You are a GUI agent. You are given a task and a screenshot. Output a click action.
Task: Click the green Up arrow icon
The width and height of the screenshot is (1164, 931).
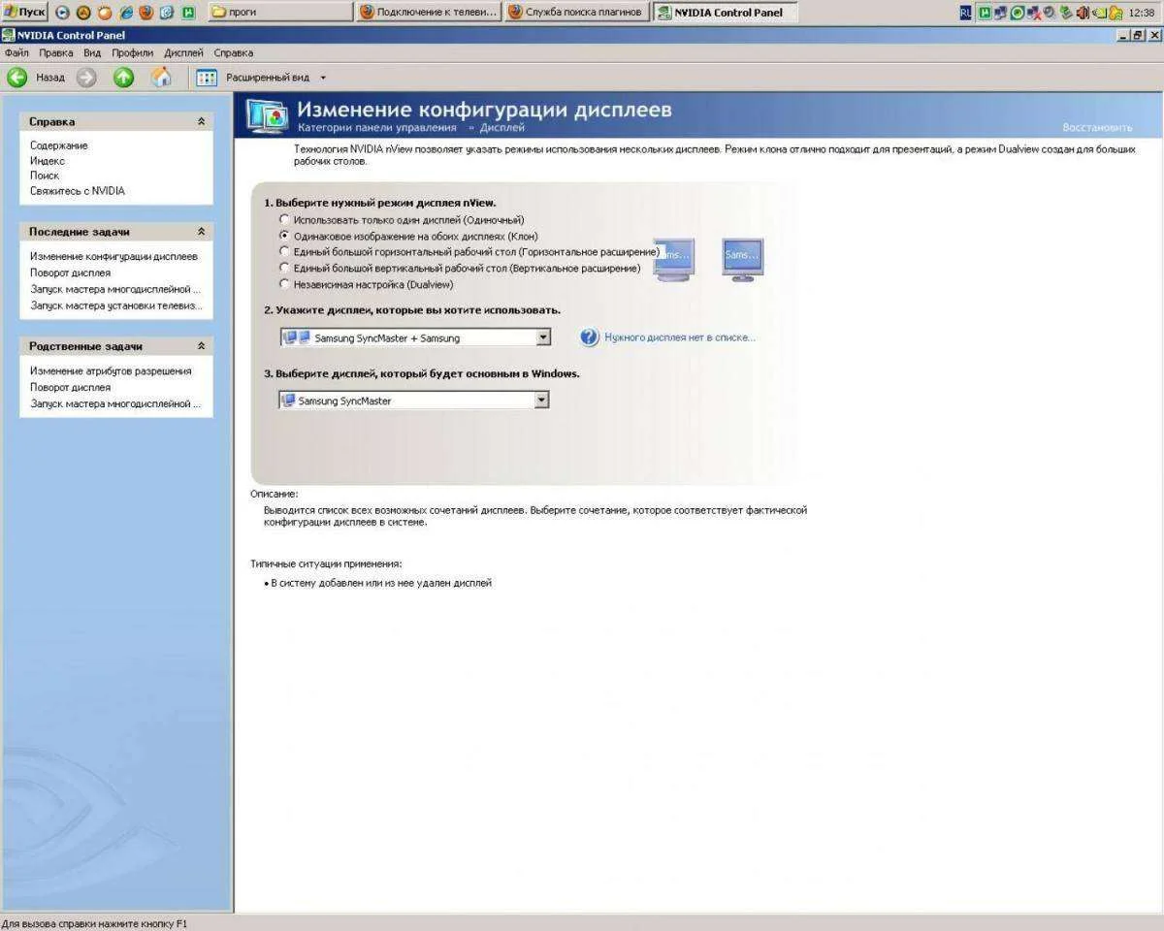point(123,78)
